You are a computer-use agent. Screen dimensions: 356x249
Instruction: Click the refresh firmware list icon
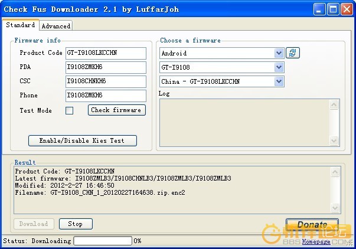tap(292, 53)
